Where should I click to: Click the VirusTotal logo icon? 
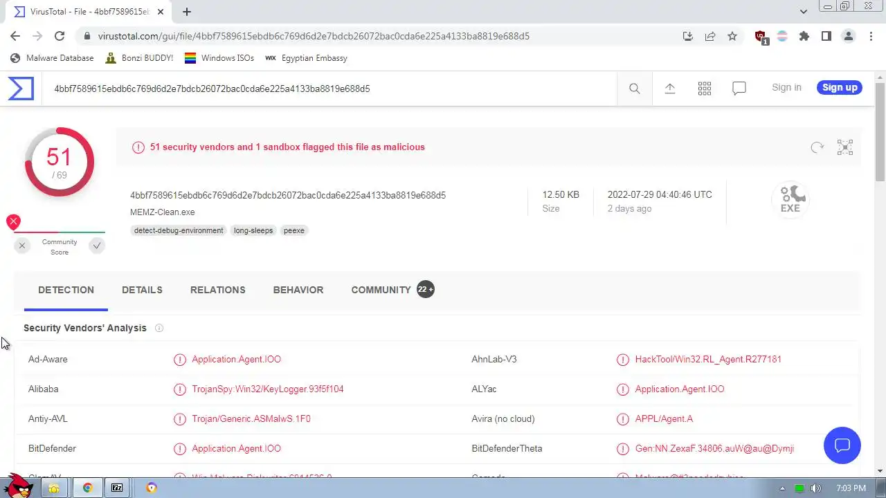pos(21,89)
